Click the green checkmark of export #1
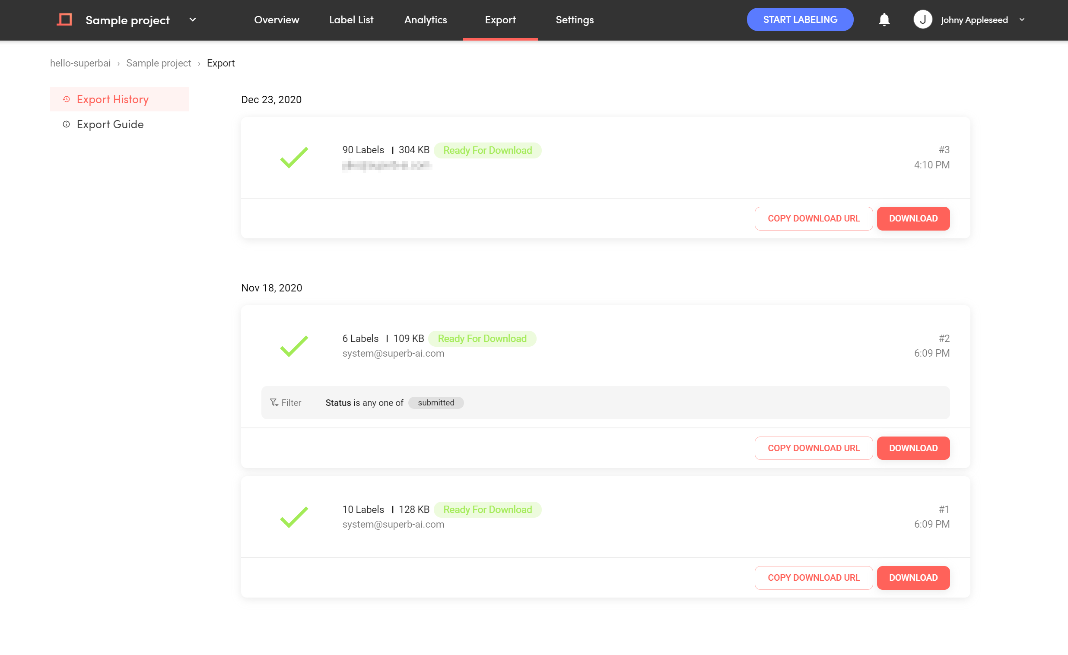The height and width of the screenshot is (655, 1068). pos(294,517)
